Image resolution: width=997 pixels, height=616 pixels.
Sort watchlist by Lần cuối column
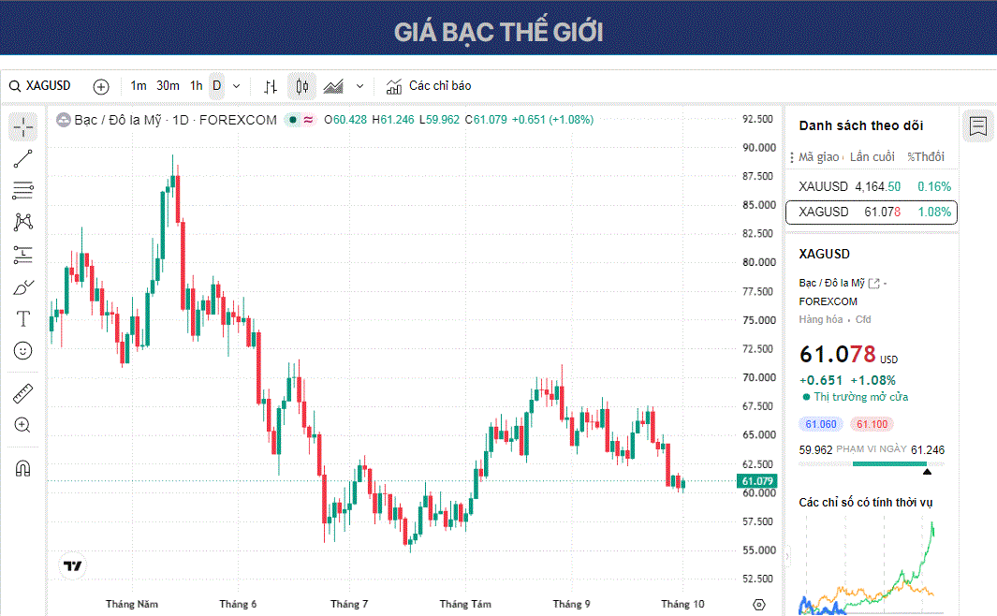tap(872, 156)
